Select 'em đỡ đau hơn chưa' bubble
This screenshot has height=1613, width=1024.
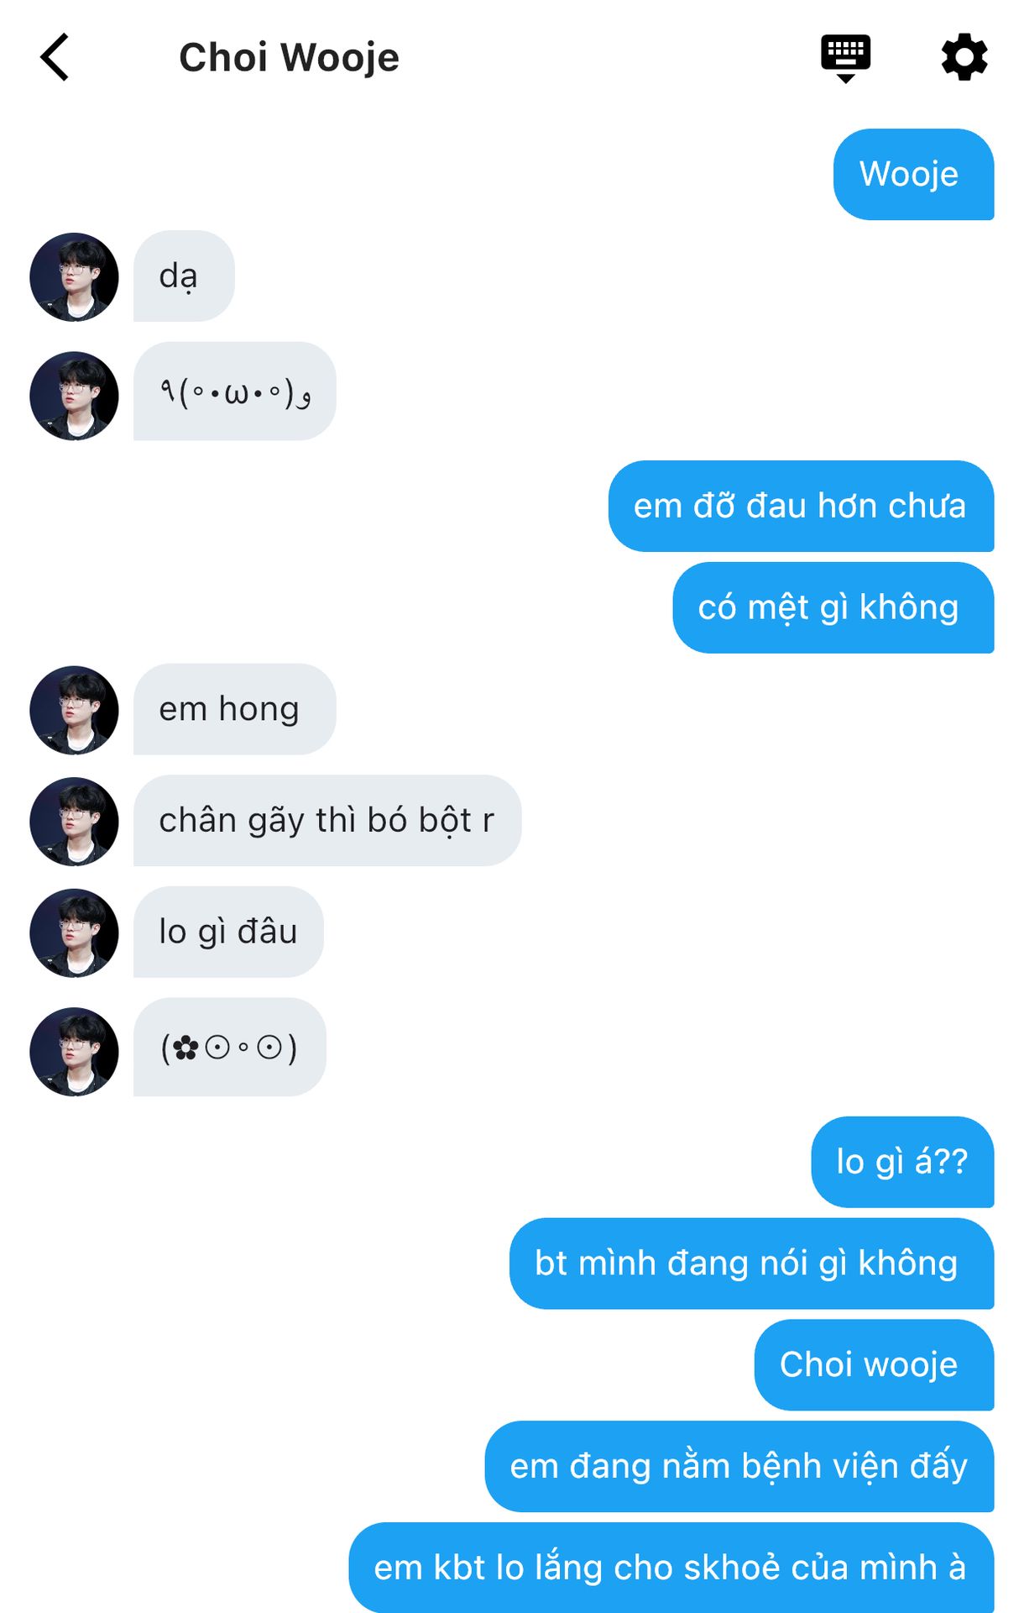pyautogui.click(x=801, y=506)
